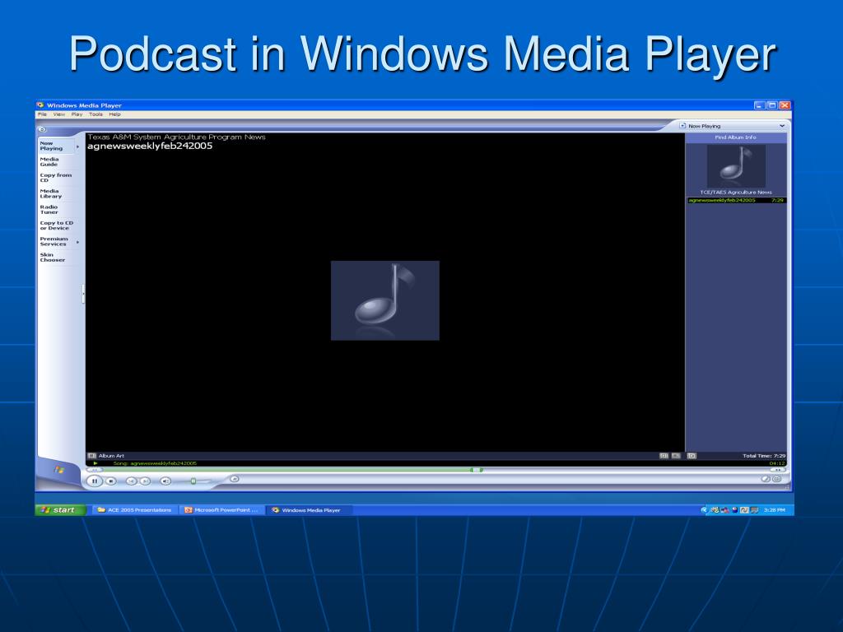Image resolution: width=843 pixels, height=632 pixels.
Task: Mute the player sound
Action: 165,481
